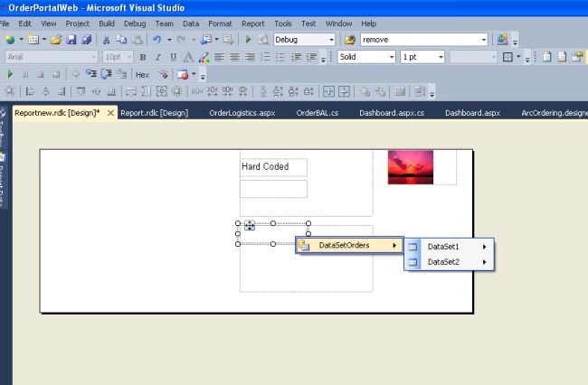Open the 10pt font size dropdown
The image size is (588, 385).
point(129,57)
